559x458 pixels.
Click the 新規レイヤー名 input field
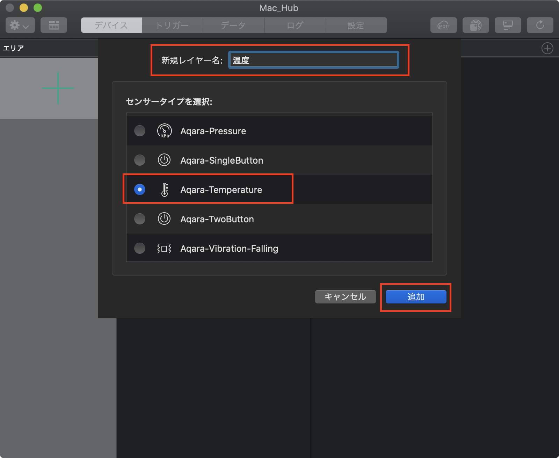[314, 60]
